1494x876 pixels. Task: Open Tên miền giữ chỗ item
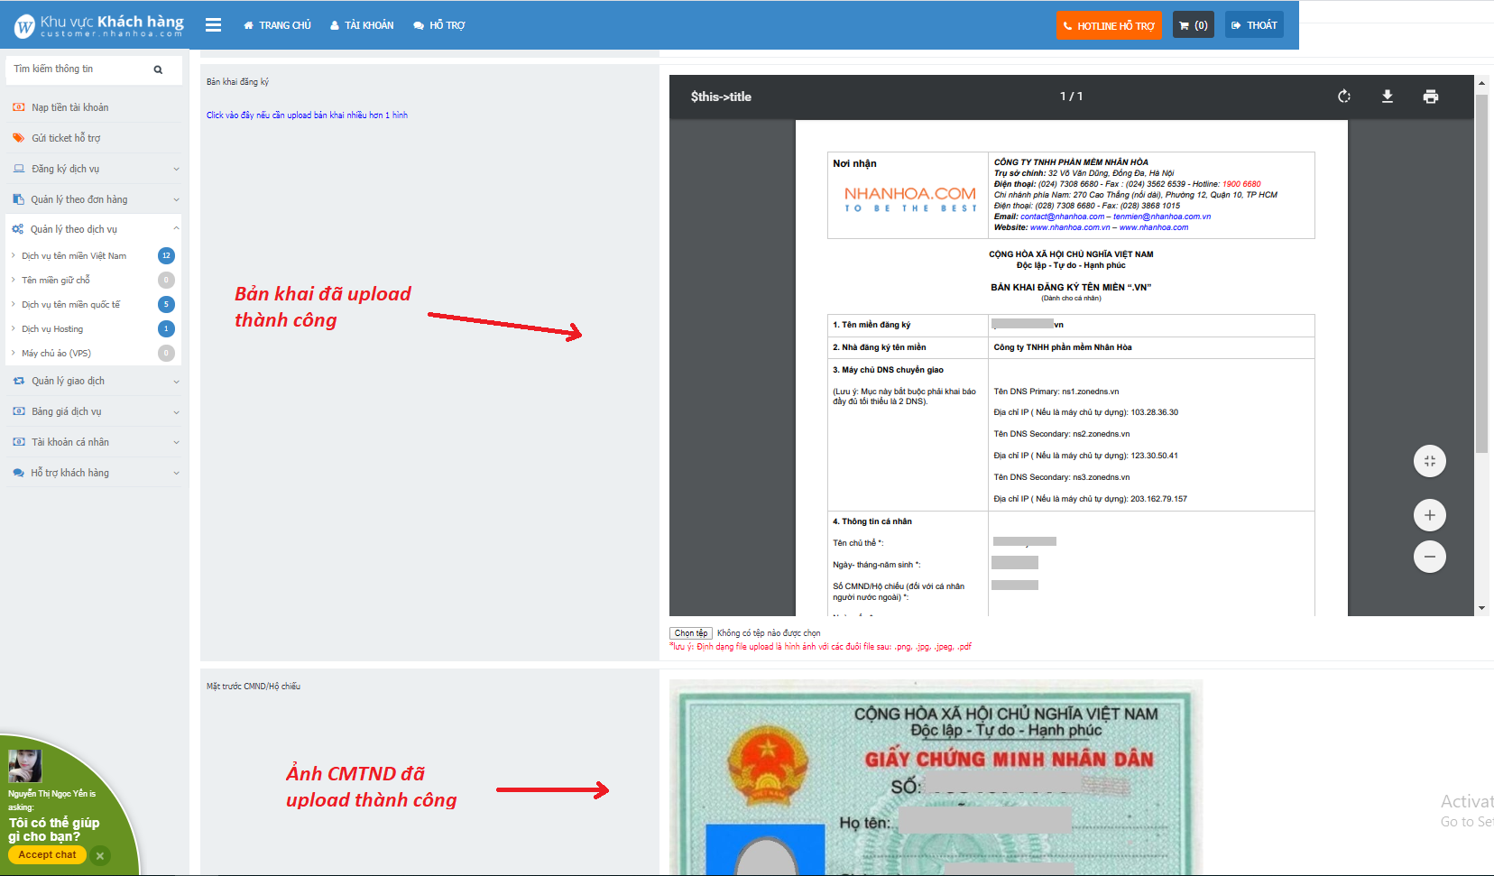(x=56, y=281)
